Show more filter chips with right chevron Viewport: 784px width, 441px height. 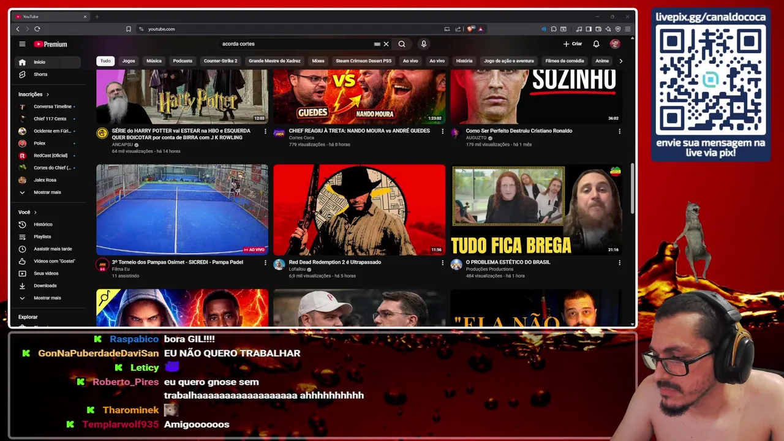tap(620, 61)
